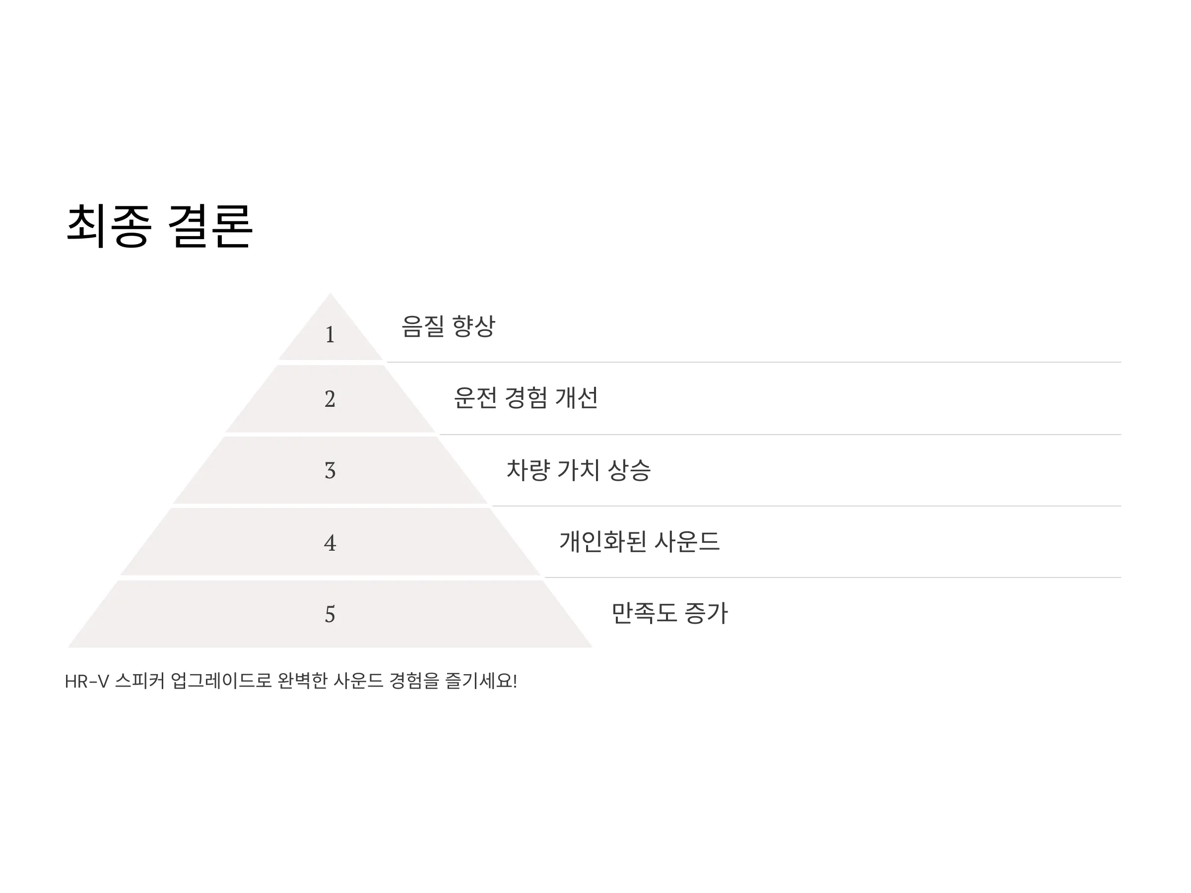Click the word 결론 in the title
1191x893 pixels.
pos(210,226)
